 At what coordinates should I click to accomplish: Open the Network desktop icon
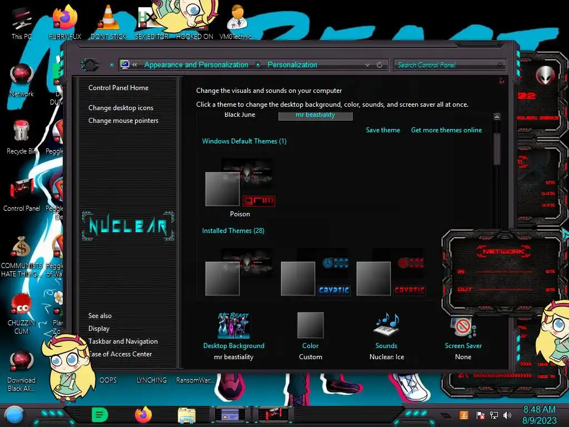tap(22, 81)
